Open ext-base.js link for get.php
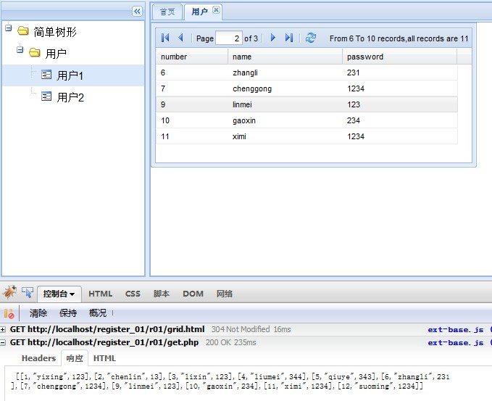Image resolution: width=492 pixels, height=401 pixels. point(455,343)
